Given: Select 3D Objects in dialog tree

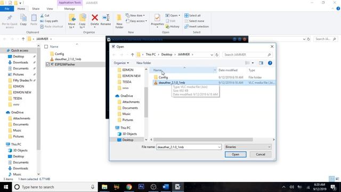Looking at the screenshot, I should 129,134.
